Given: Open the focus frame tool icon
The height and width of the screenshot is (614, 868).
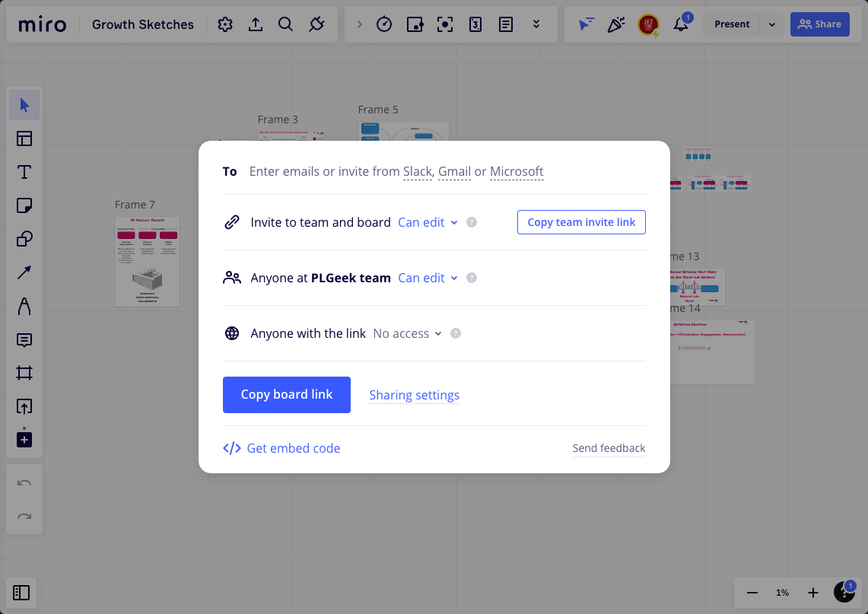Looking at the screenshot, I should [x=445, y=24].
